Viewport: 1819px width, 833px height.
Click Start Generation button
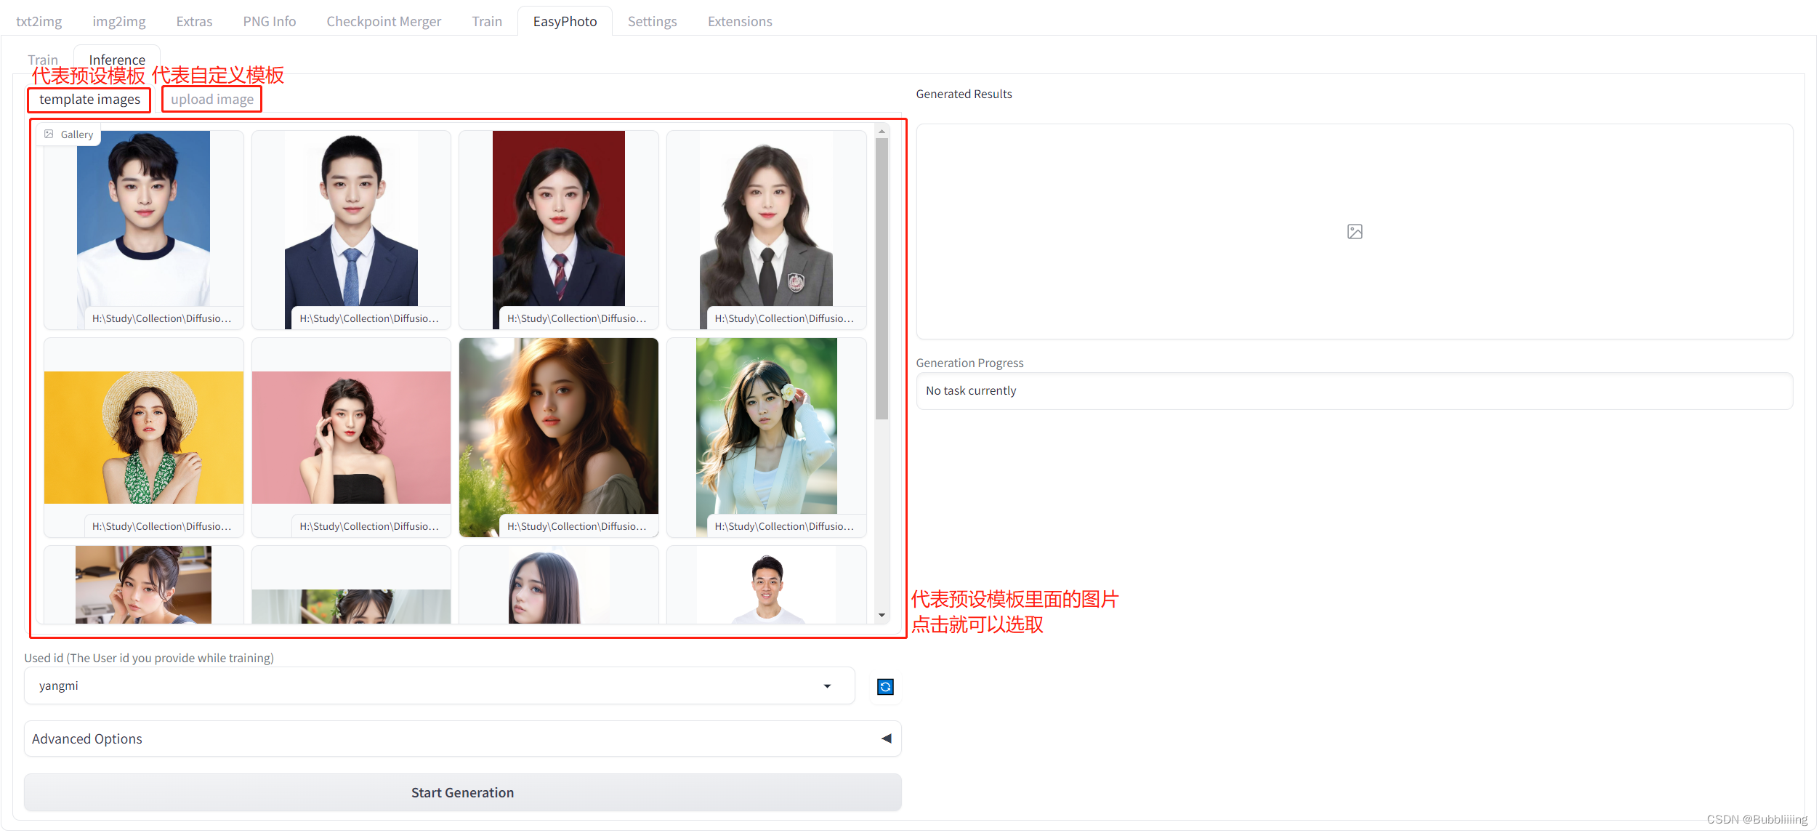(461, 792)
